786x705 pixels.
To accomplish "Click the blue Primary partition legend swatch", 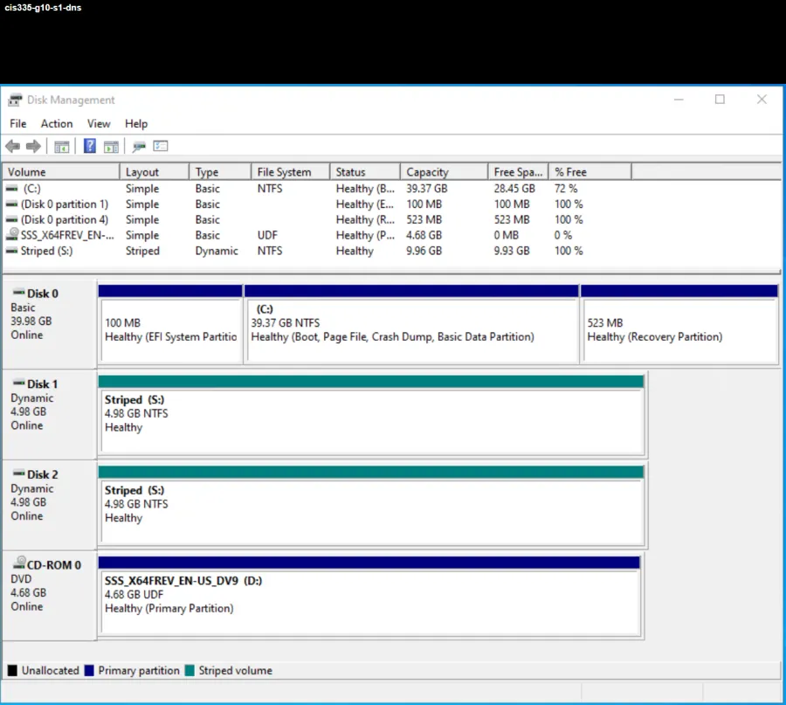I will [x=89, y=670].
